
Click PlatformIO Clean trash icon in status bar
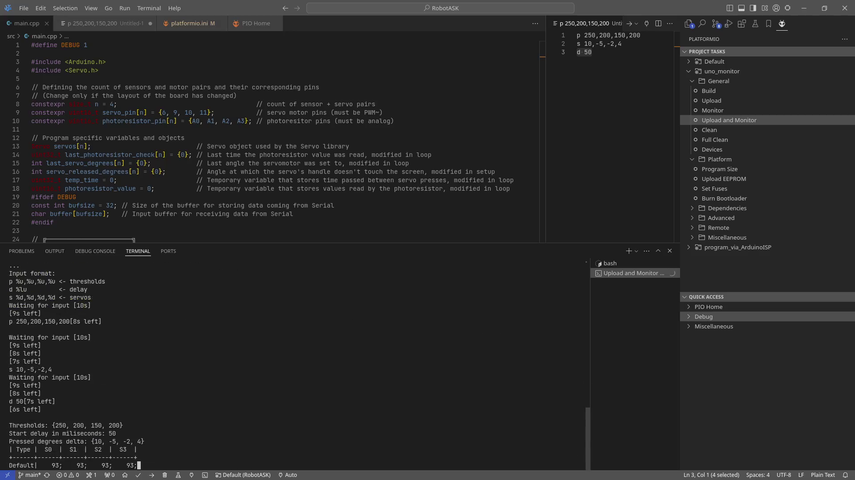165,475
